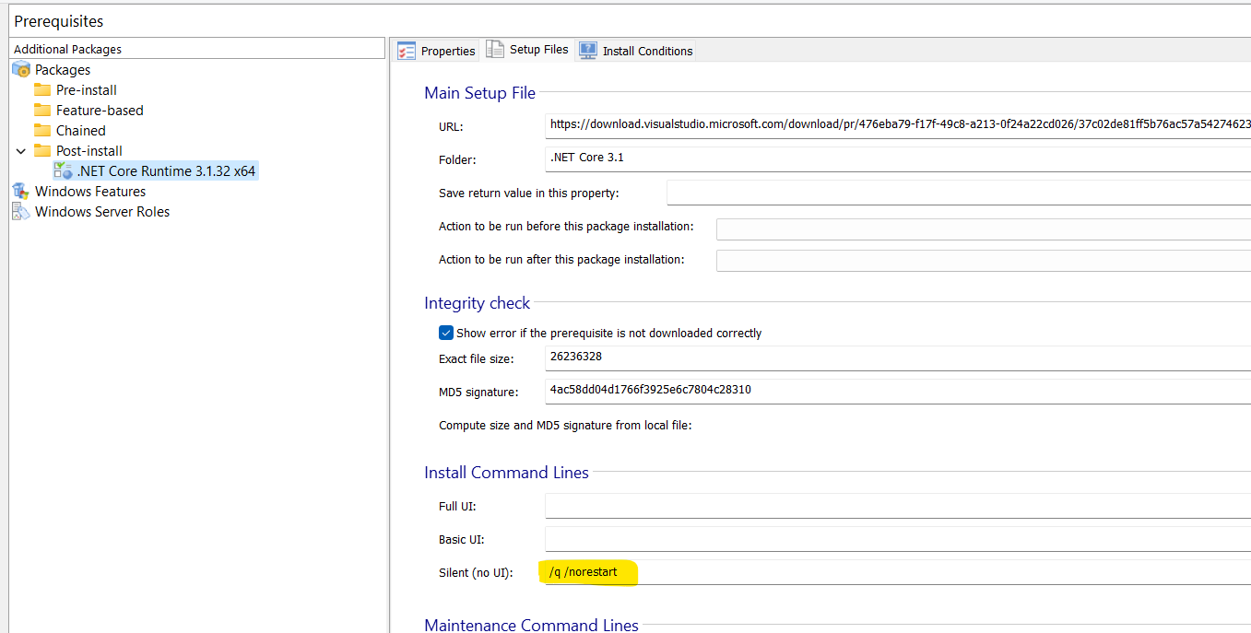1251x633 pixels.
Task: Click the URL input field
Action: [x=894, y=124]
